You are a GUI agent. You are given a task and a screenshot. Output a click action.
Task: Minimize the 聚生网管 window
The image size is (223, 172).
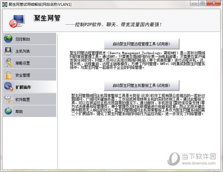click(194, 3)
